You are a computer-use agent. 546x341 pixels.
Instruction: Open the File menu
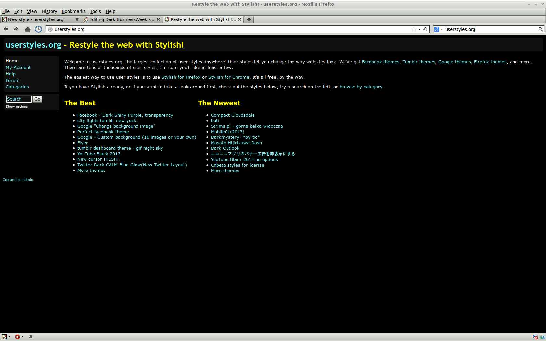point(6,11)
